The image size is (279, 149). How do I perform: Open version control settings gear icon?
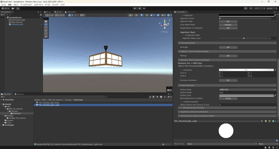pos(18,8)
